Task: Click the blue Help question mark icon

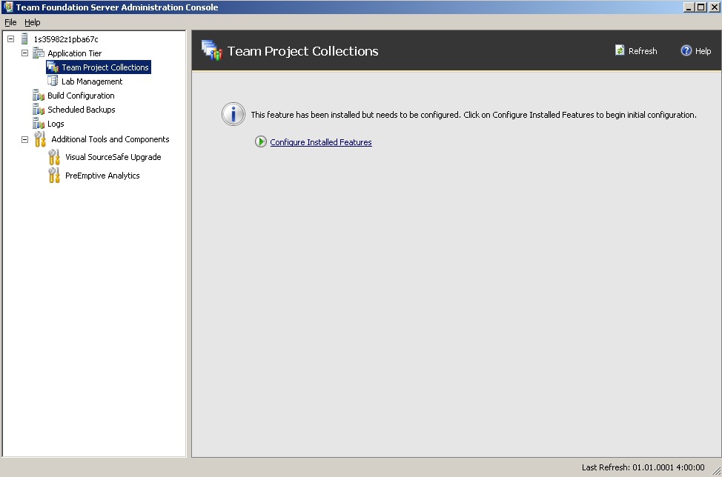Action: 686,50
